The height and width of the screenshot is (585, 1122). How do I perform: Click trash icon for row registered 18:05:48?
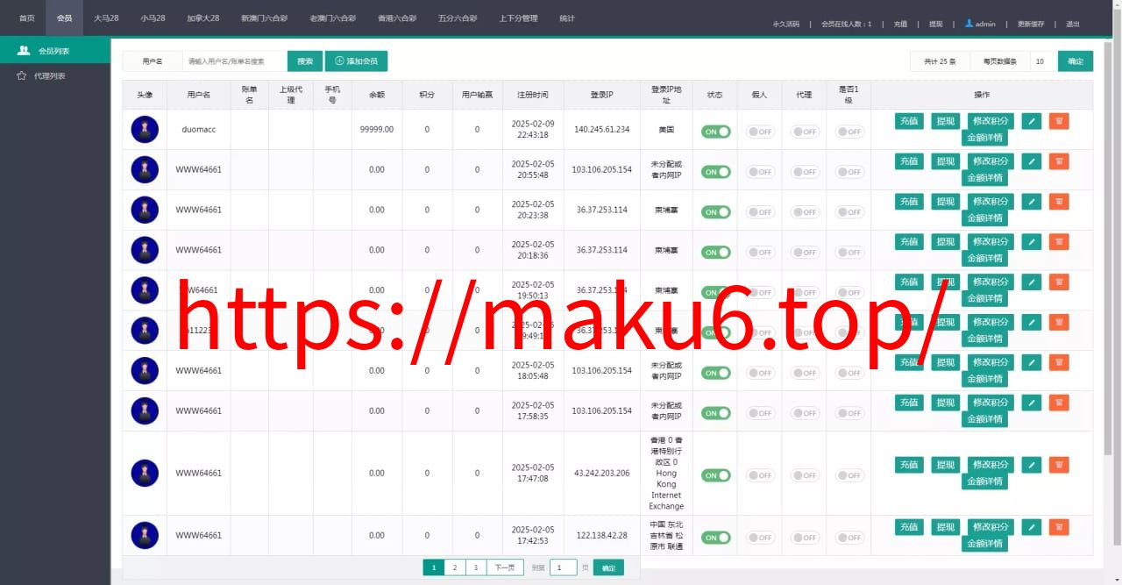pos(1059,362)
